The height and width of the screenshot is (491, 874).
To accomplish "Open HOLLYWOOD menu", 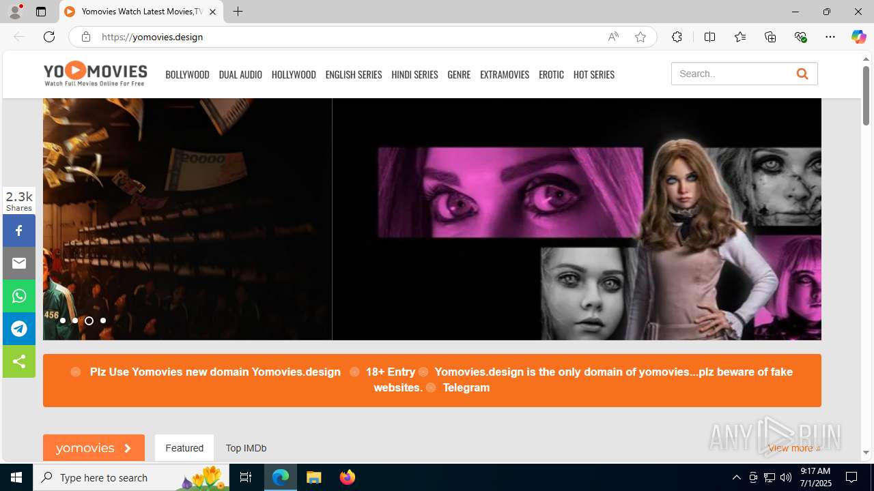I will (294, 74).
